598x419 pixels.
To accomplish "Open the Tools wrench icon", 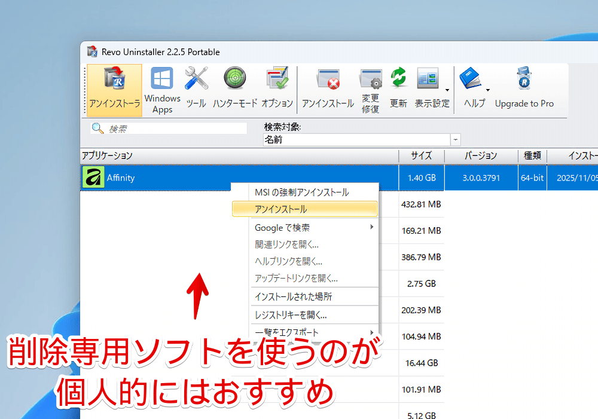I will pos(196,90).
